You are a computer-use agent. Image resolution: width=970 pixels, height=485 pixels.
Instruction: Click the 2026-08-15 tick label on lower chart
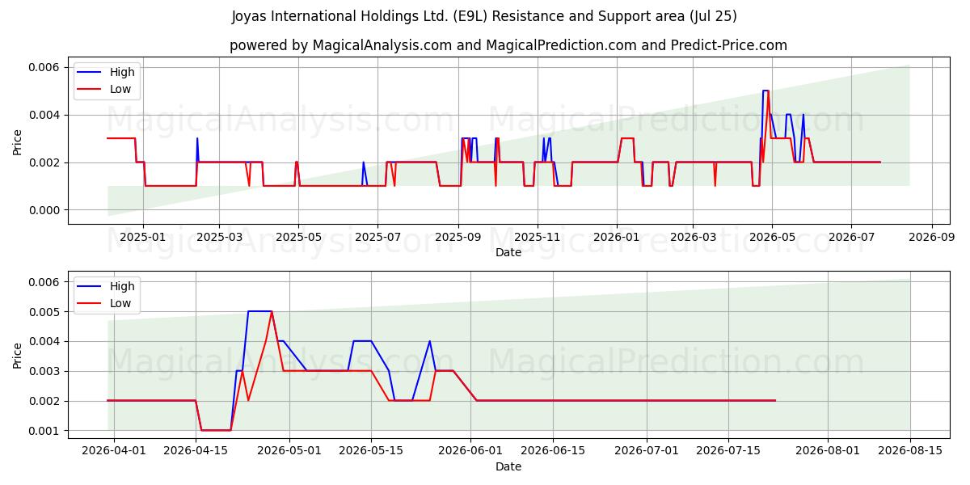point(911,452)
